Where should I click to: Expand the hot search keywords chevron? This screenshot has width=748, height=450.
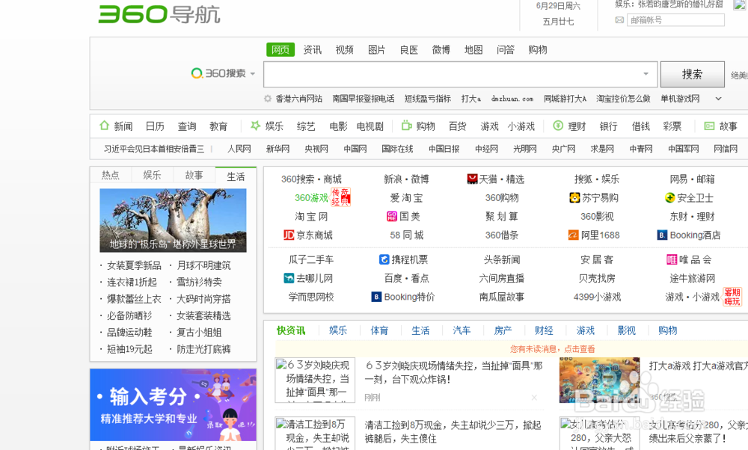[718, 99]
